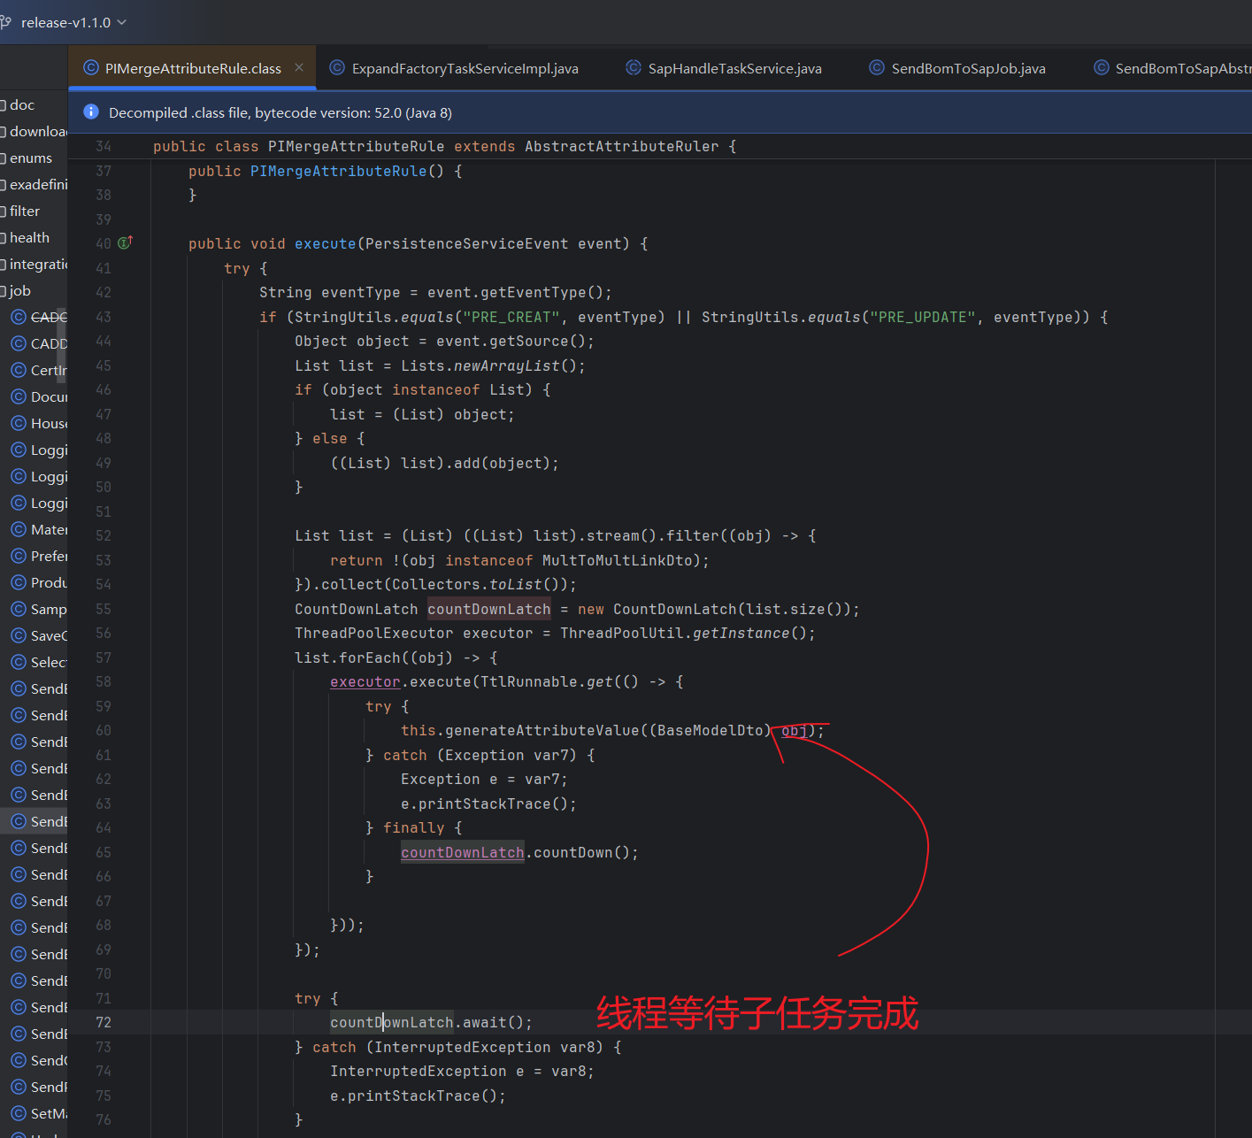Click underlined countDownLatch on line 65

point(462,852)
